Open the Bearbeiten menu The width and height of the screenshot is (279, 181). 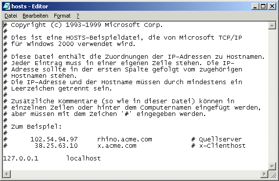[x=35, y=16]
